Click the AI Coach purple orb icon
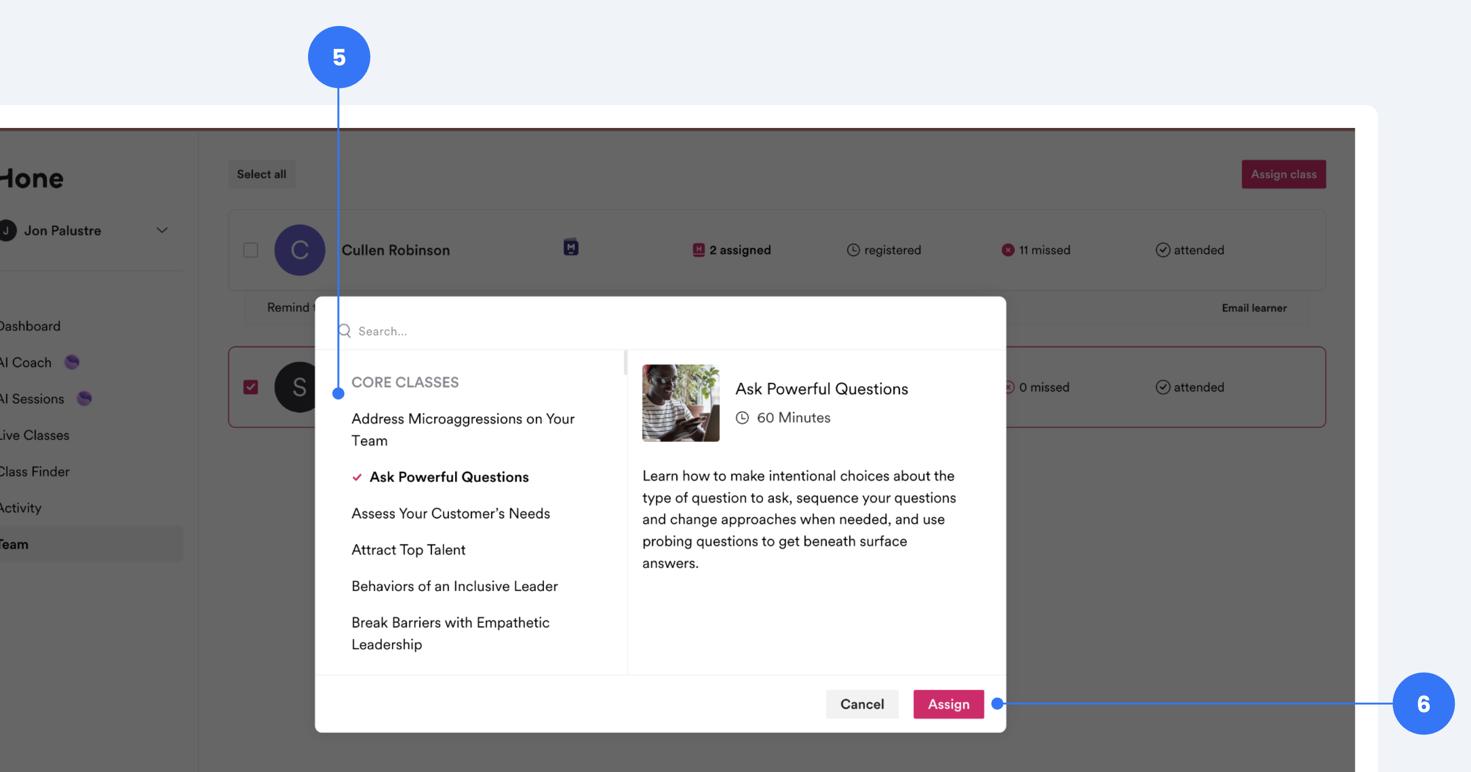The height and width of the screenshot is (772, 1471). [x=72, y=362]
